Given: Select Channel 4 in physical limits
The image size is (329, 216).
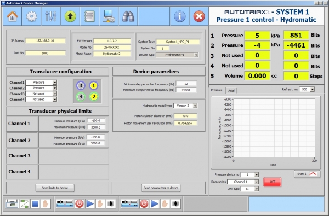Looking at the screenshot, I should point(22,172).
